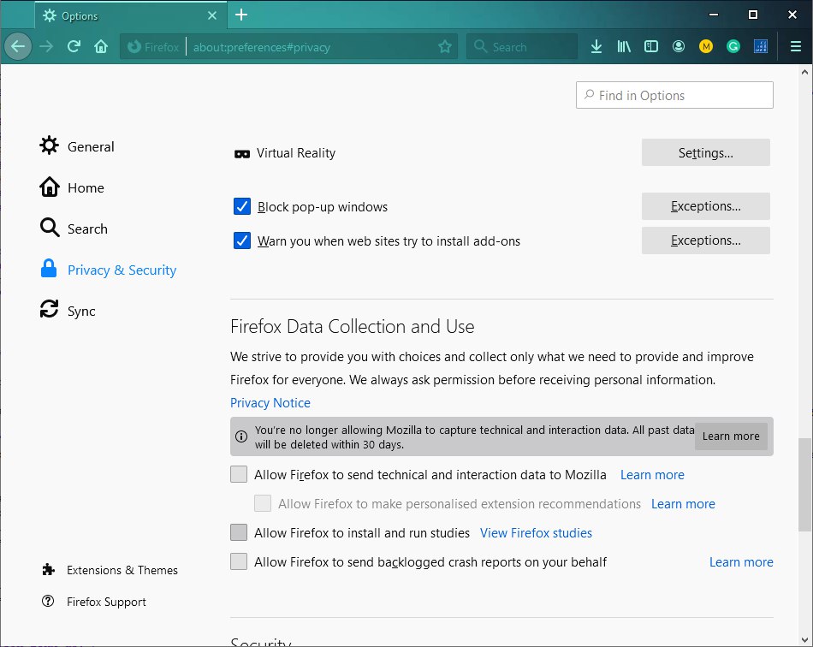Enable sending technical and interaction data
This screenshot has width=813, height=647.
click(239, 474)
